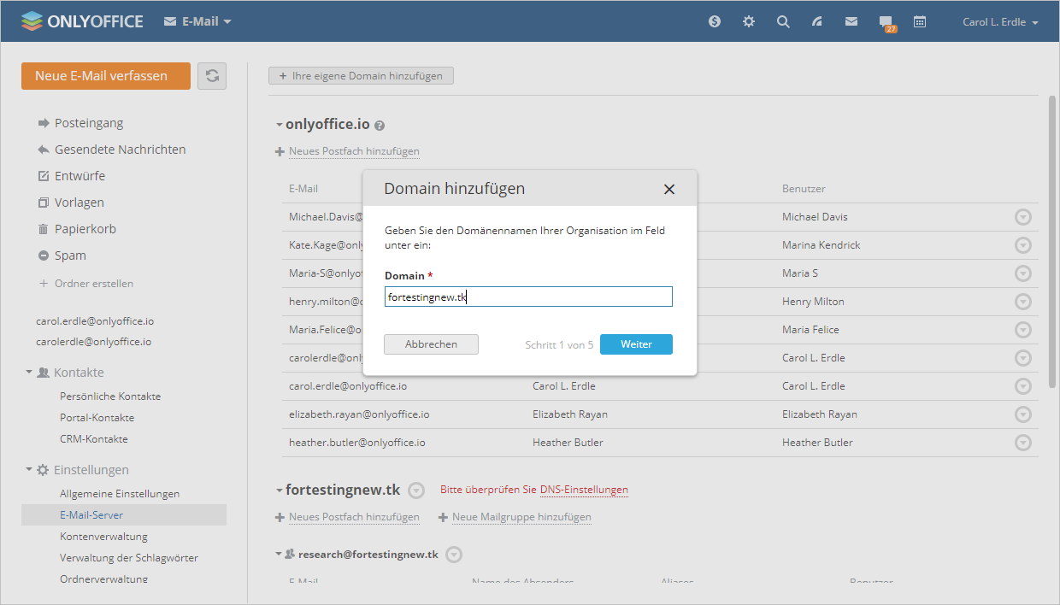Open the Carol L. Erdle user menu
The height and width of the screenshot is (605, 1060).
[1000, 22]
